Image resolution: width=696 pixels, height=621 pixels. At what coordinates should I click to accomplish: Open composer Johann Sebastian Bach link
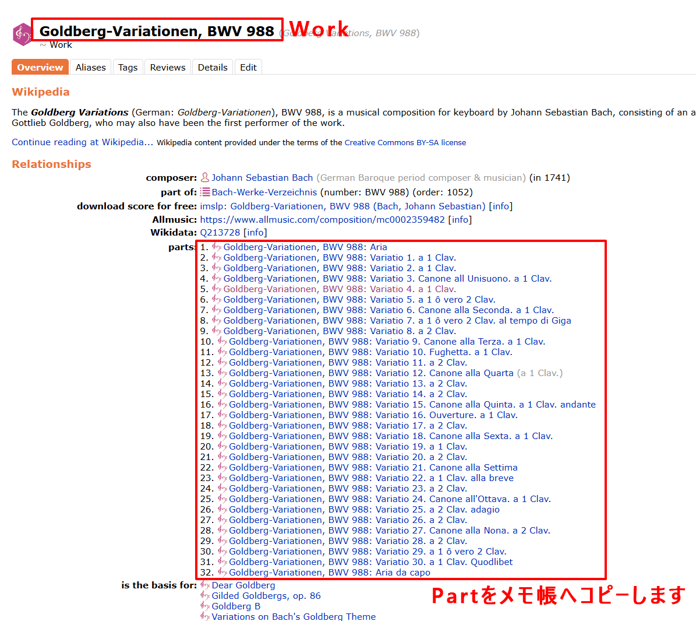(262, 178)
